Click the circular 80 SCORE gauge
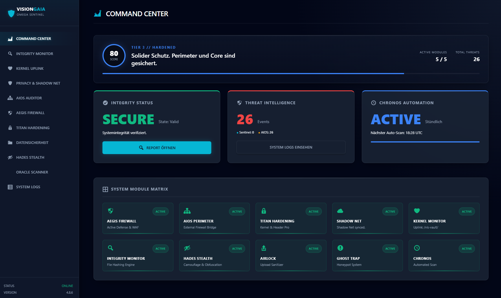This screenshot has width=501, height=298. 114,55
